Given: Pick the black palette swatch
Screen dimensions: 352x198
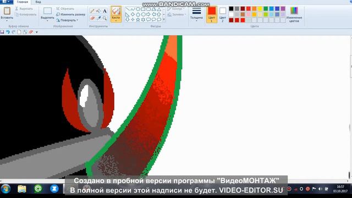Looking at the screenshot, I should tap(231, 9).
